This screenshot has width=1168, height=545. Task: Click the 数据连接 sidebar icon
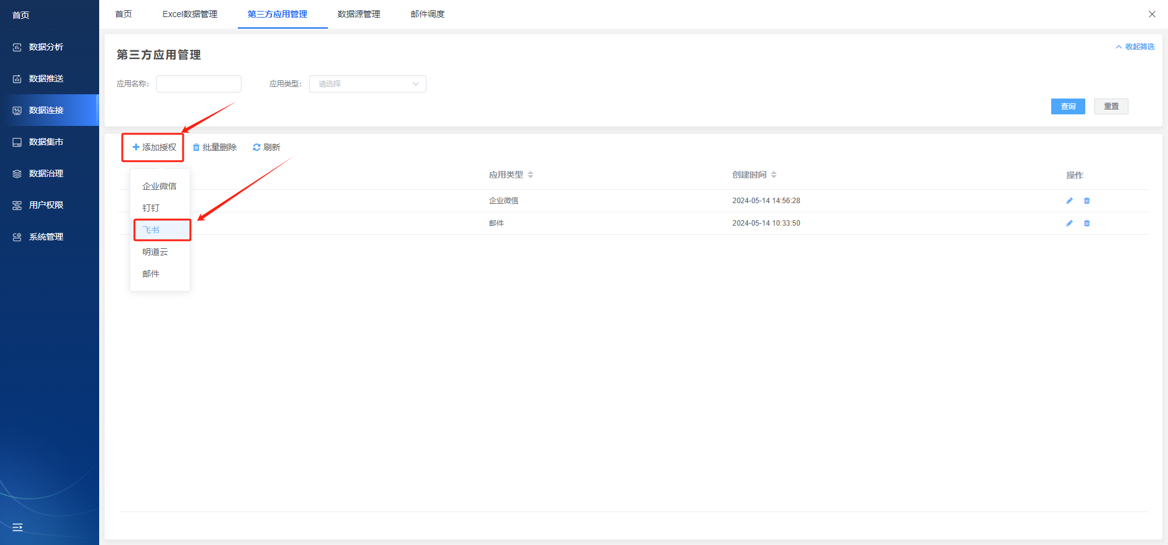17,110
